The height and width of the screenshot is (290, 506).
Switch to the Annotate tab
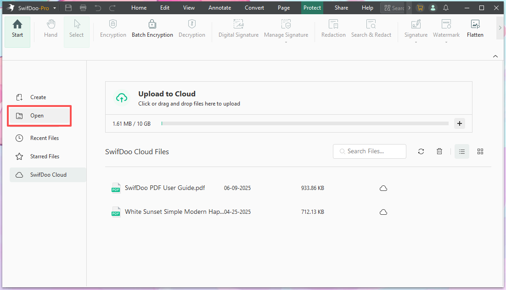coord(219,8)
